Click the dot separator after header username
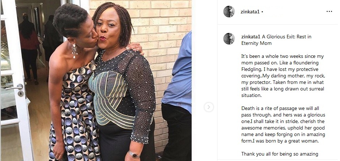The height and width of the screenshot is (161, 340). 262,12
